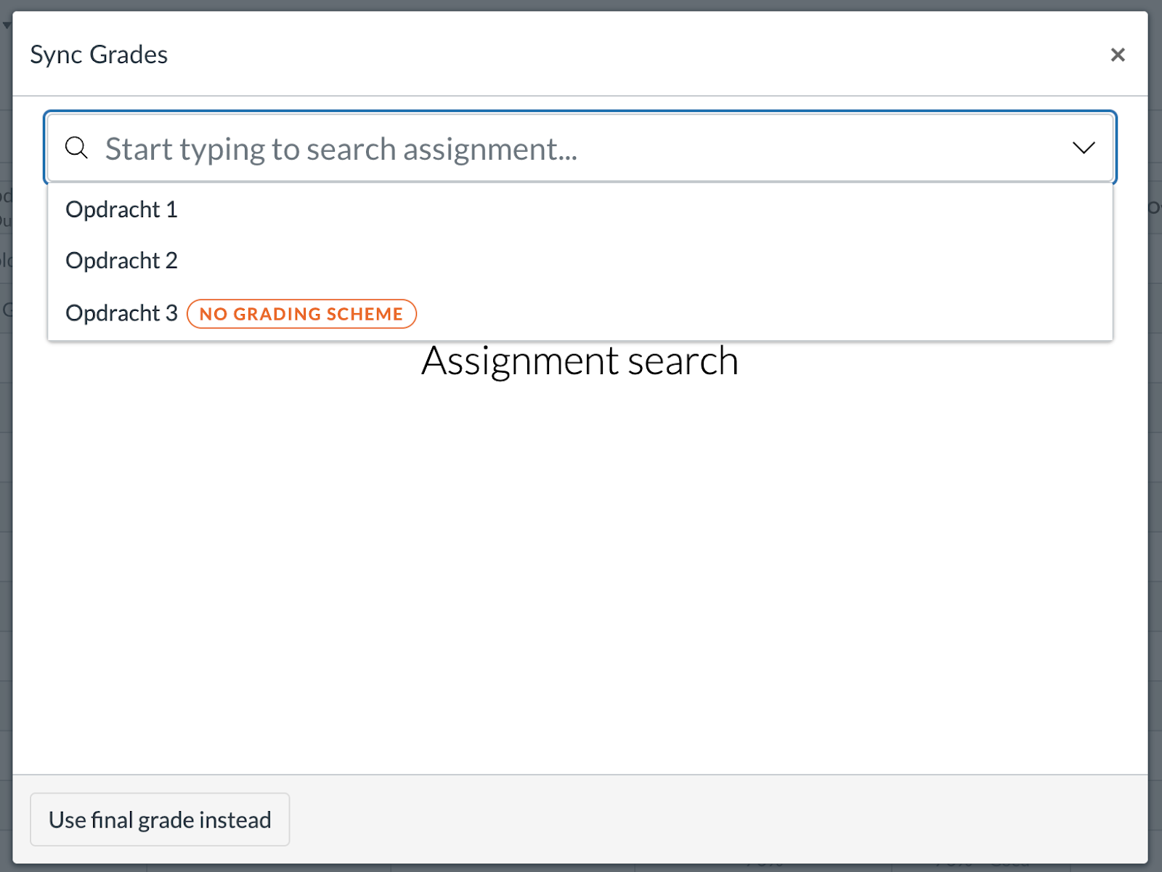Click the Sync Grades dialog title

coord(99,54)
